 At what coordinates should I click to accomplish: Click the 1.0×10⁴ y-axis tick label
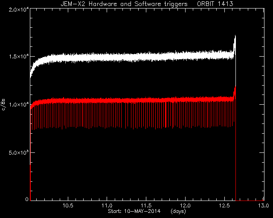pos(19,104)
